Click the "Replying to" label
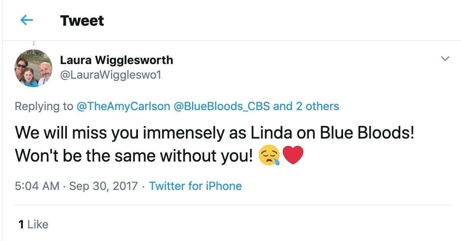This screenshot has height=241, width=461. coord(43,106)
